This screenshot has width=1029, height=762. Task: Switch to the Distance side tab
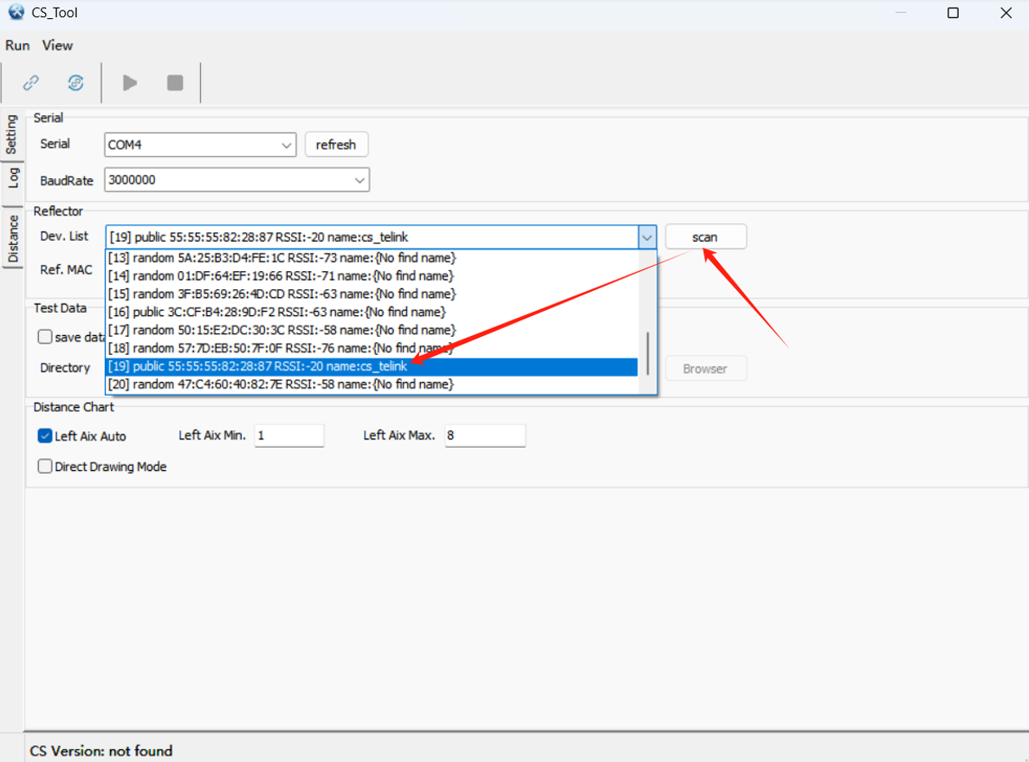(13, 238)
